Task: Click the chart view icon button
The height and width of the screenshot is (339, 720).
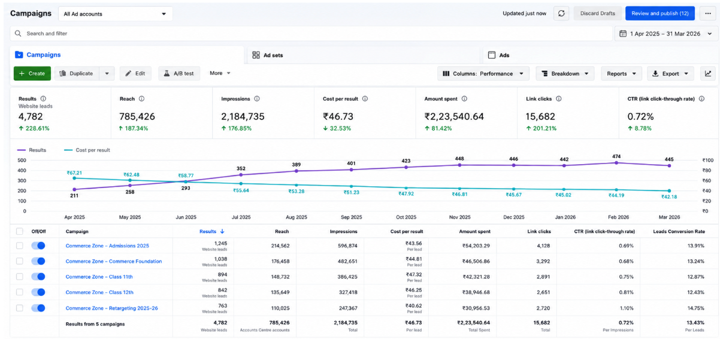Action: tap(707, 74)
